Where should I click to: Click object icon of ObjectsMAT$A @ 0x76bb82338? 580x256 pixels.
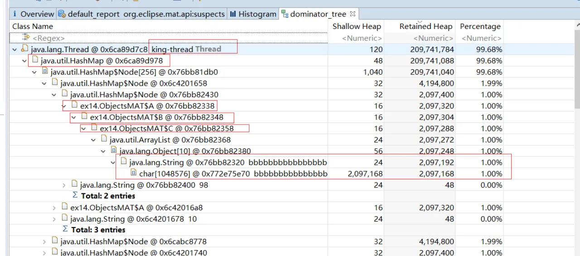(x=75, y=106)
